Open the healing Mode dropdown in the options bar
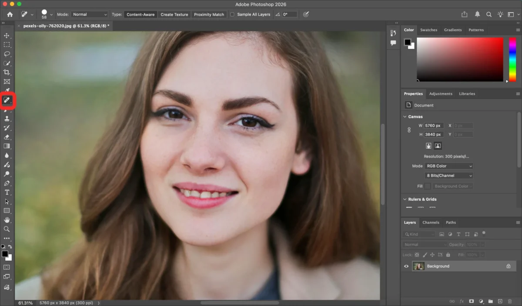The height and width of the screenshot is (306, 522). 89,14
